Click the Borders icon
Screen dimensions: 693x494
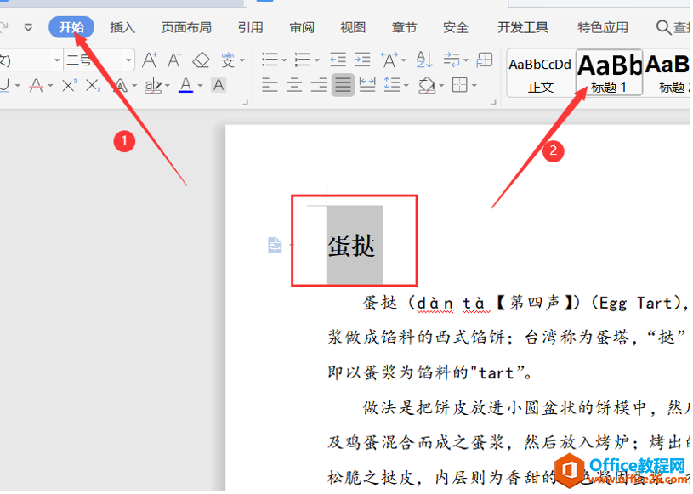pyautogui.click(x=460, y=84)
